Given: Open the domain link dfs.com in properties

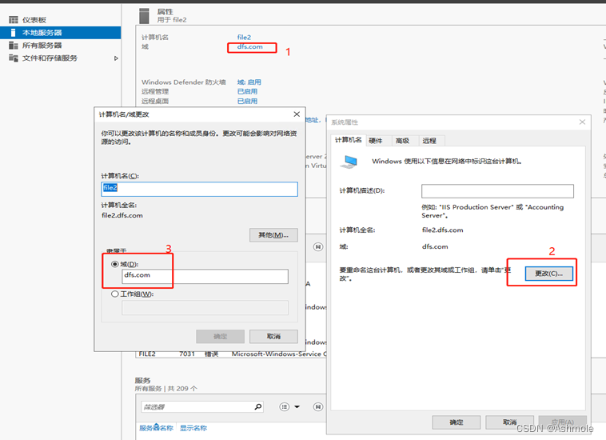Looking at the screenshot, I should pyautogui.click(x=249, y=46).
